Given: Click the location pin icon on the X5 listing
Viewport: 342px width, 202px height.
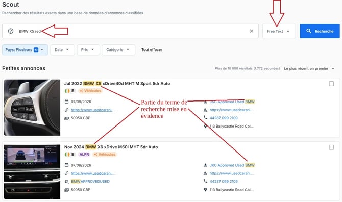Looking at the screenshot, I should (x=205, y=126).
